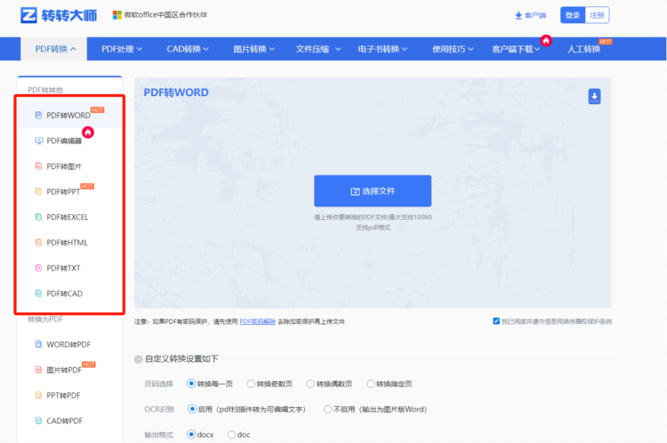Open the 人工转换 menu item
667x443 pixels.
click(x=584, y=49)
